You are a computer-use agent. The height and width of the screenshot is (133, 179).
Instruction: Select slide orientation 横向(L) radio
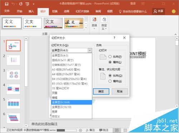110,62
